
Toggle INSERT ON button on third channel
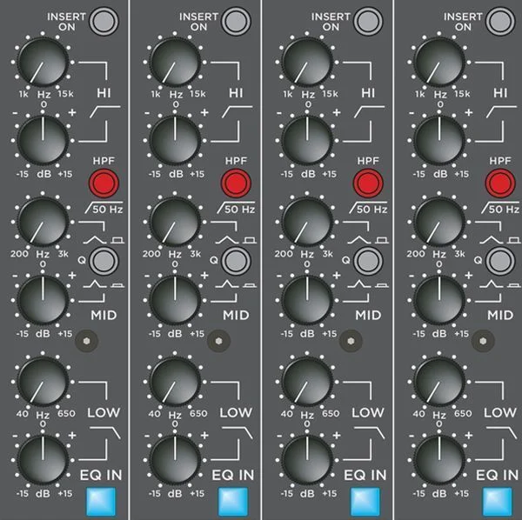click(x=368, y=21)
